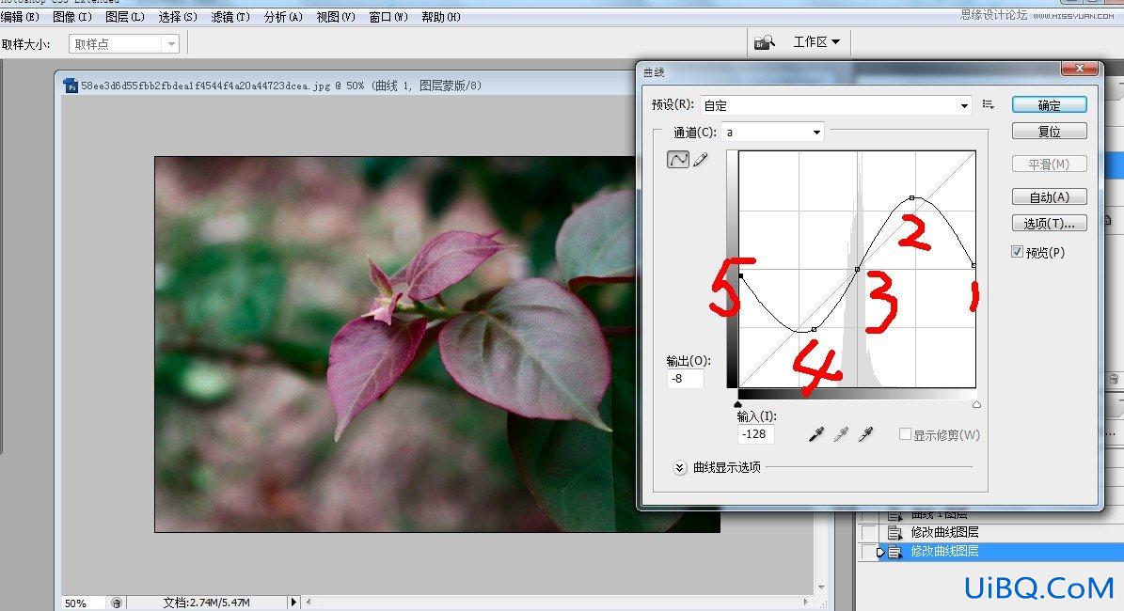Toggle the 显示修剪(W) checkbox

click(x=906, y=434)
